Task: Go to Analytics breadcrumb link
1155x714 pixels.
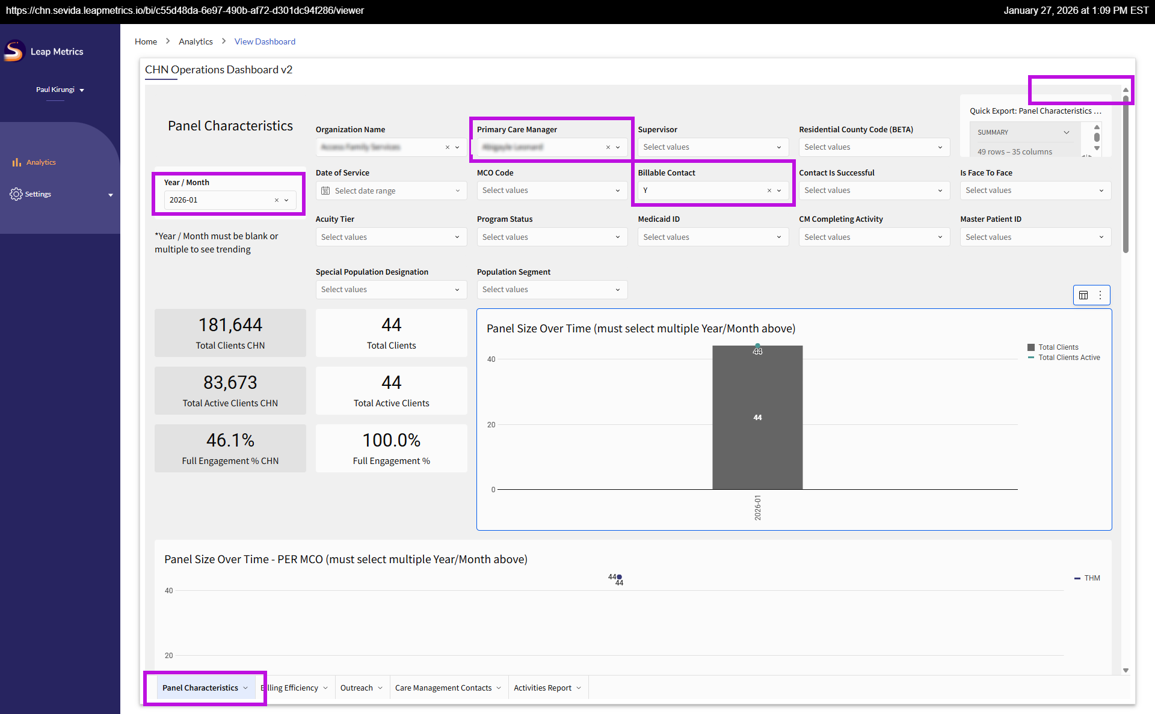Action: click(196, 41)
